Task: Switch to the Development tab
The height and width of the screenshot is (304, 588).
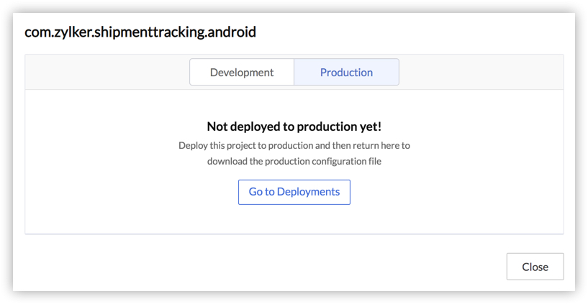Action: (x=242, y=73)
